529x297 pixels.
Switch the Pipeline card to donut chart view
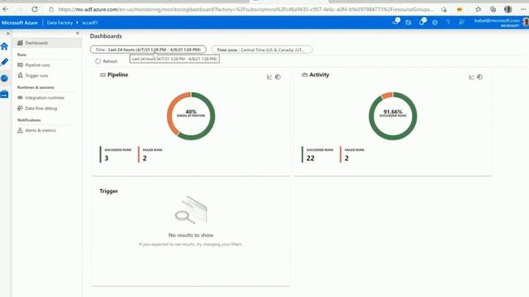[x=278, y=77]
